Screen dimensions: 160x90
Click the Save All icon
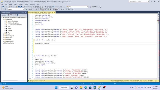(x=21, y=7)
